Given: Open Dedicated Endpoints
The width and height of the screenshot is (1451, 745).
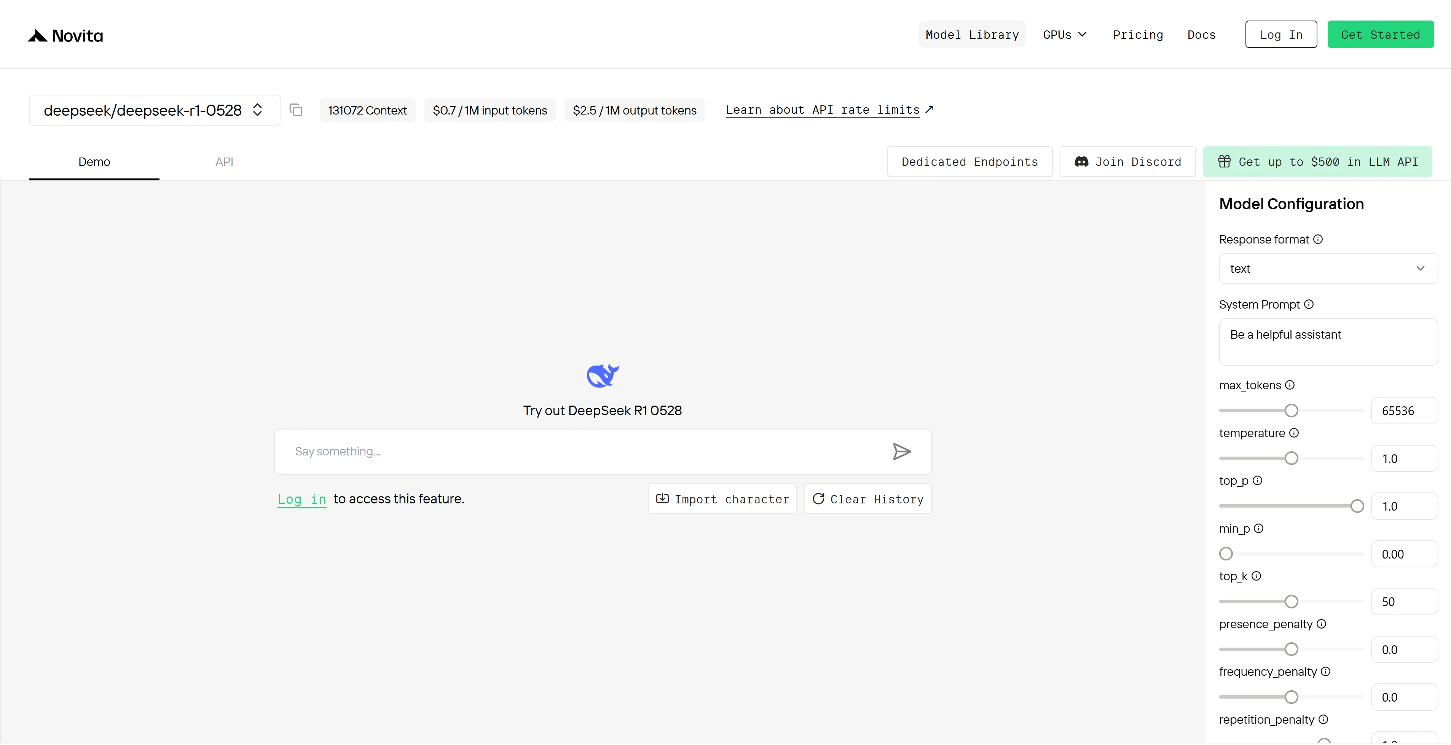Looking at the screenshot, I should pos(969,162).
